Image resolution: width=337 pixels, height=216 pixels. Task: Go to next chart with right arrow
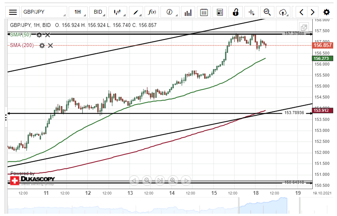313,12
